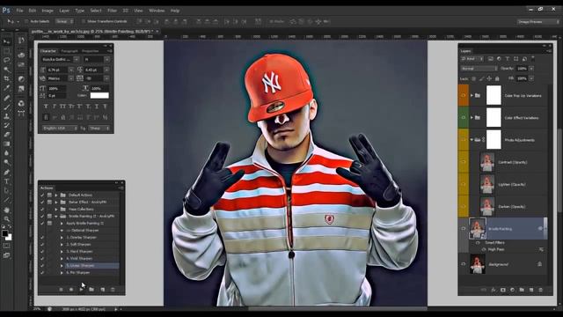Select the Blur tool
Viewport: 563px width, 317px height.
6,153
